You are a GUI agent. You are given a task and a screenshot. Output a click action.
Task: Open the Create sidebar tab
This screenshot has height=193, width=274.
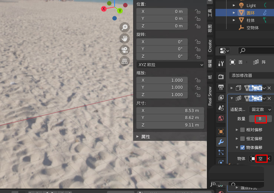pos(210,46)
